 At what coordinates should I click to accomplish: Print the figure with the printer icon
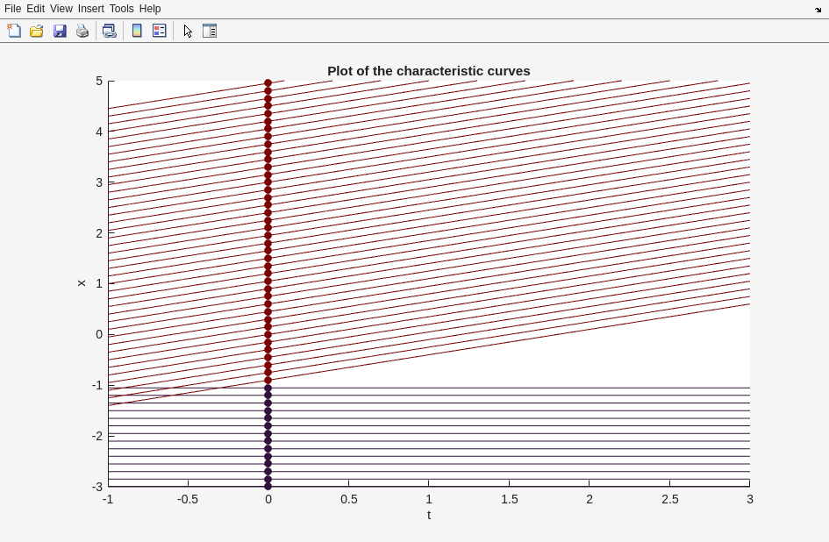coord(82,31)
